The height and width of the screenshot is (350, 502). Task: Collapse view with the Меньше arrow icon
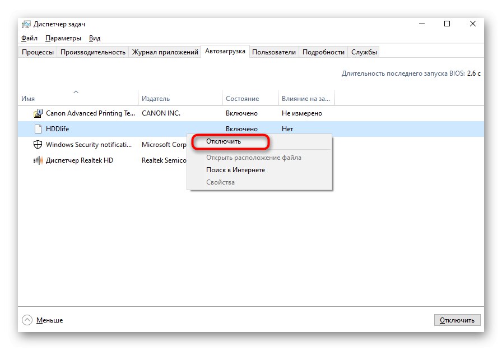click(x=27, y=320)
